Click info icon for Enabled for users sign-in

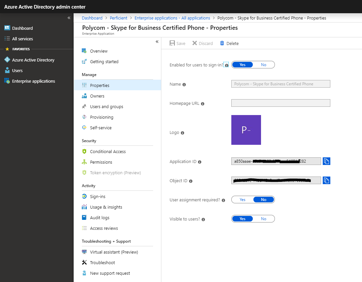pyautogui.click(x=227, y=65)
